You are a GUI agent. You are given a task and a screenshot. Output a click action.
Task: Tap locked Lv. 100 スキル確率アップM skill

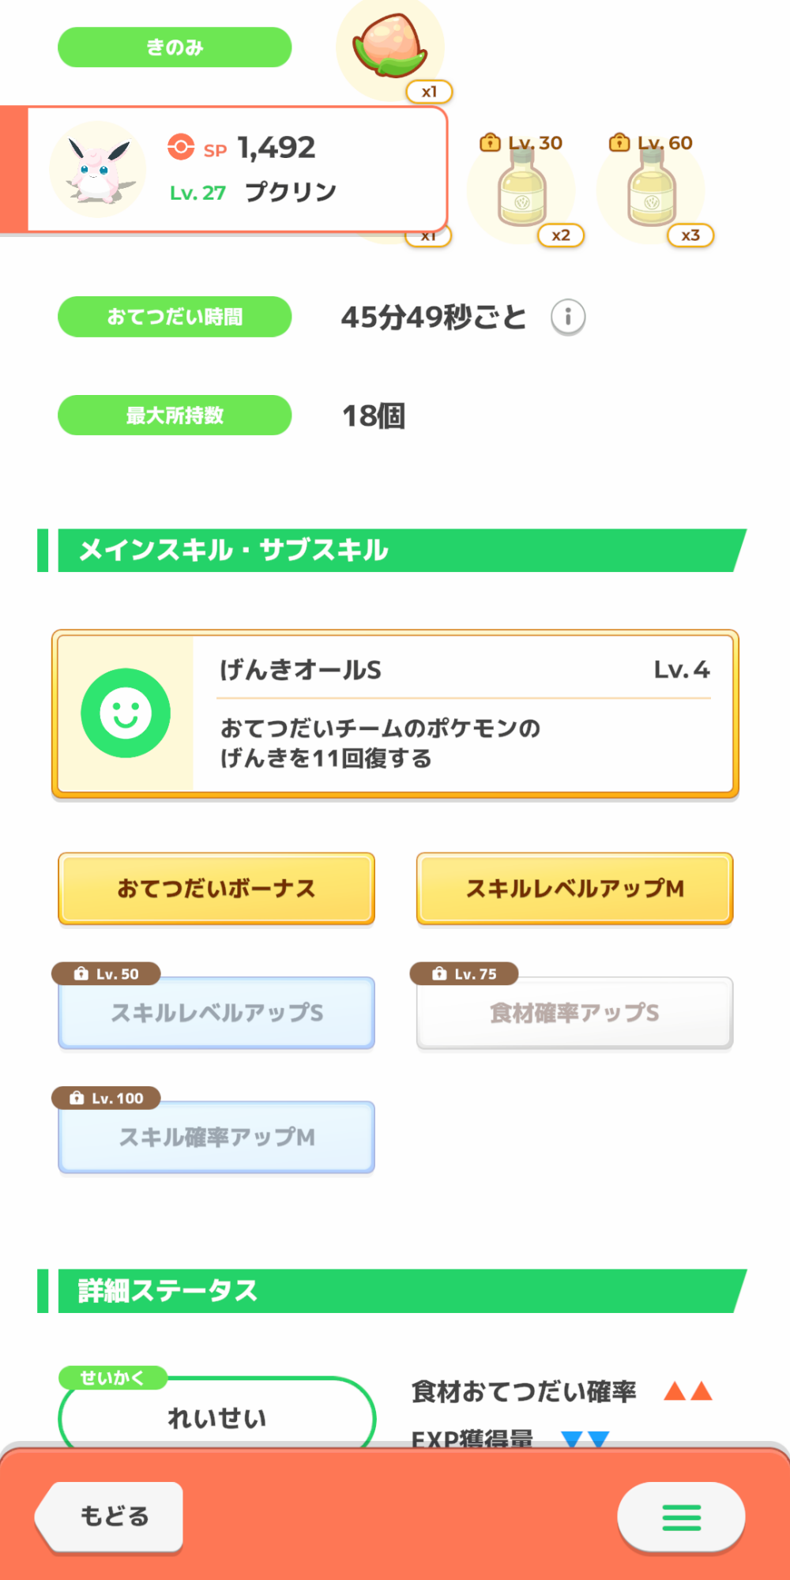tap(216, 1137)
